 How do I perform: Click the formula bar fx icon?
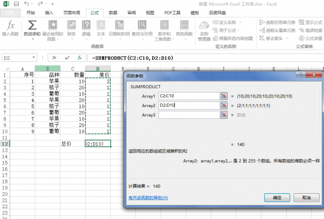(79, 58)
